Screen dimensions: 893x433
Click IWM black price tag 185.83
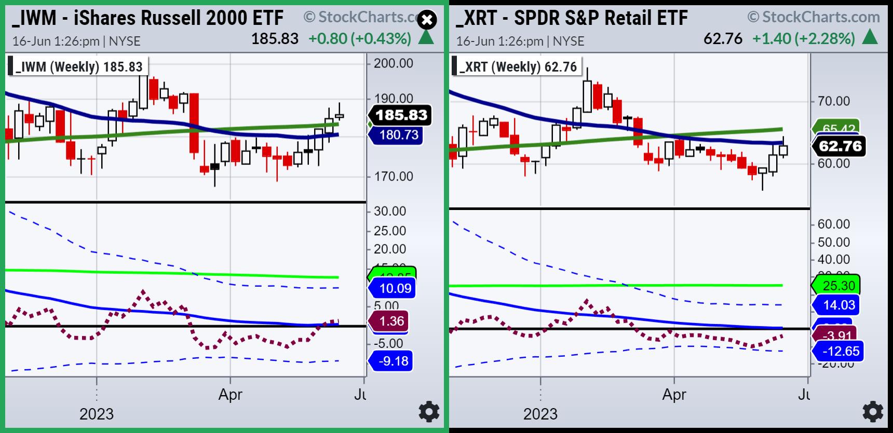(x=399, y=115)
